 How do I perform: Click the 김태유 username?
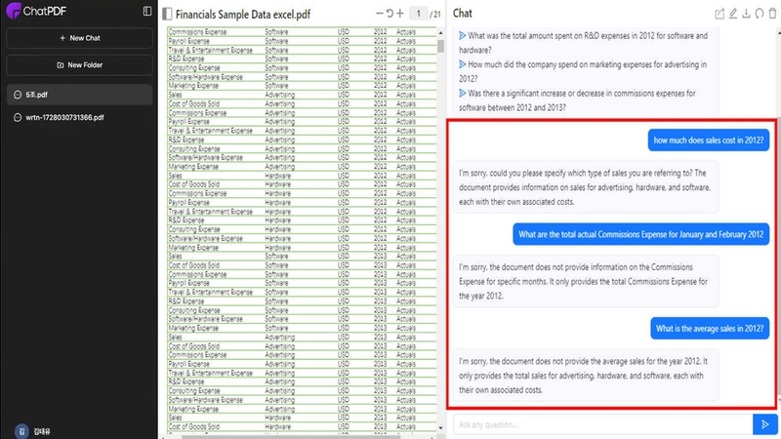(x=42, y=431)
